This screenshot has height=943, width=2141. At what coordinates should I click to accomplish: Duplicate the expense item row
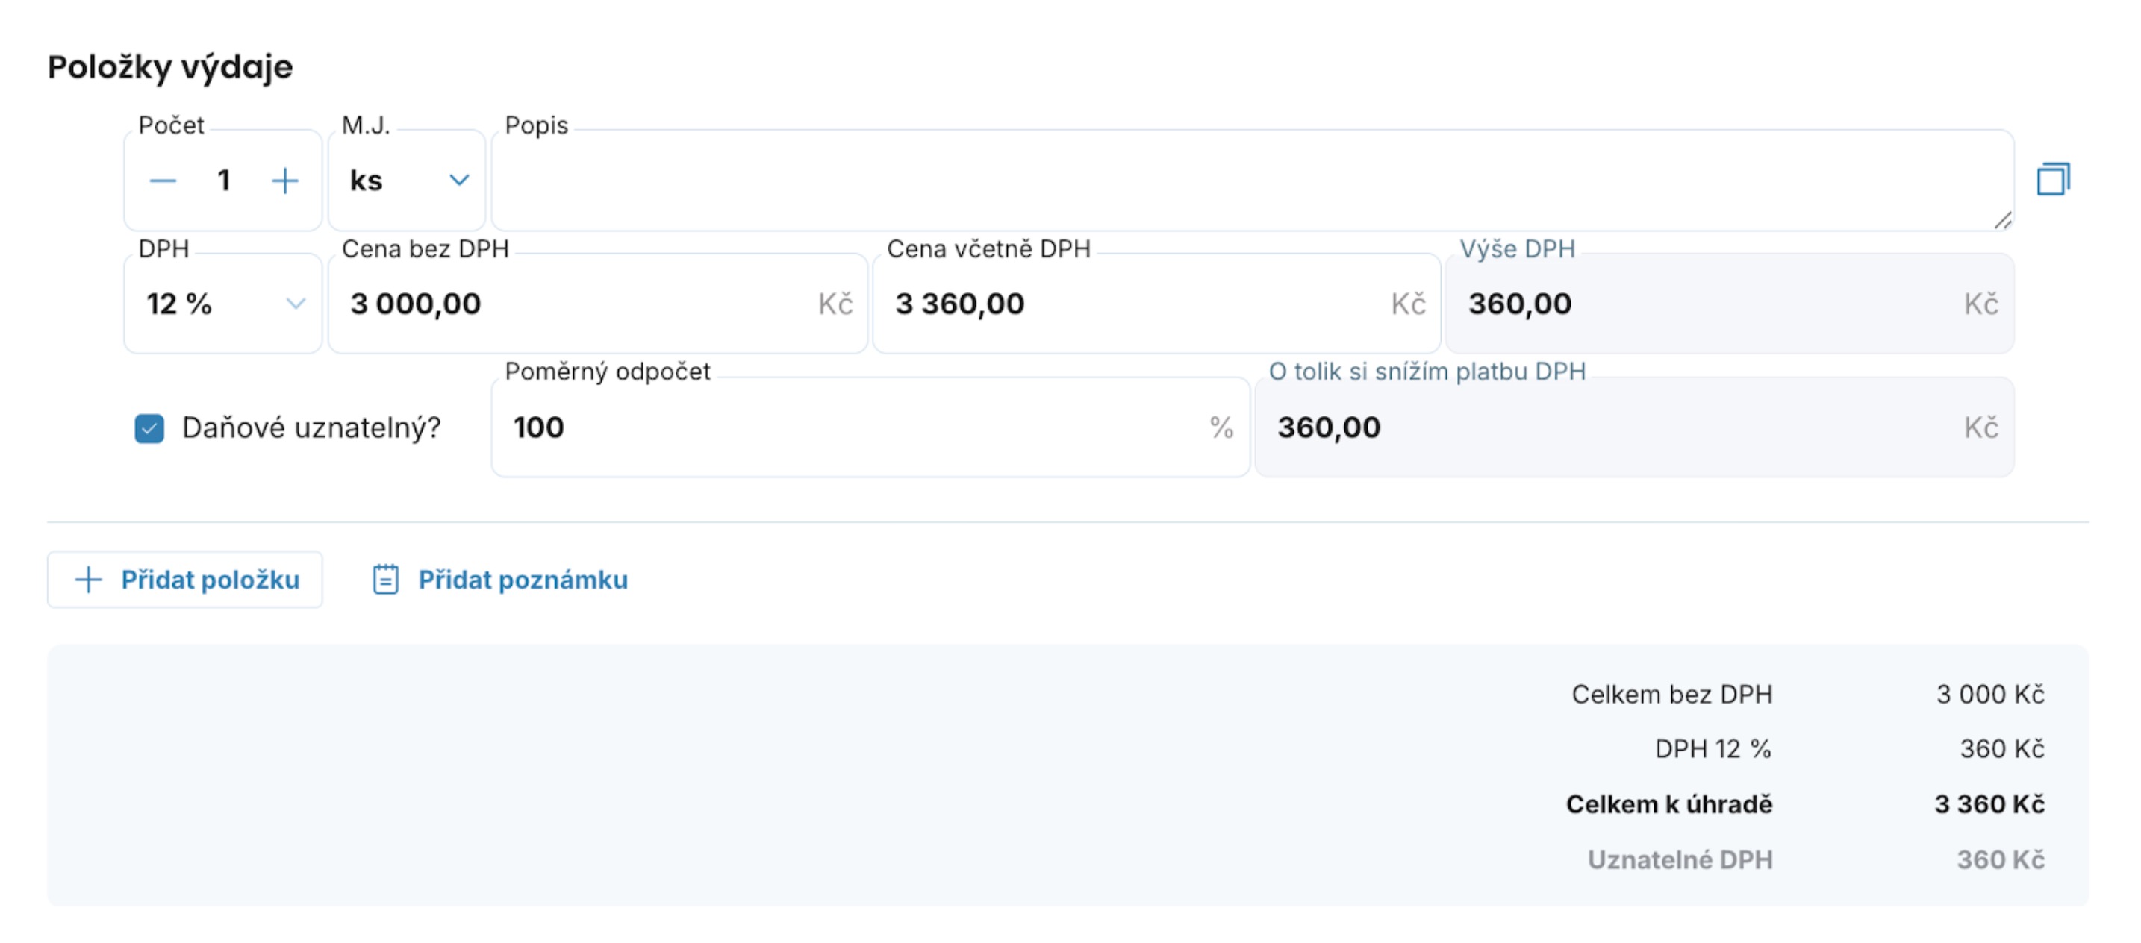2052,180
